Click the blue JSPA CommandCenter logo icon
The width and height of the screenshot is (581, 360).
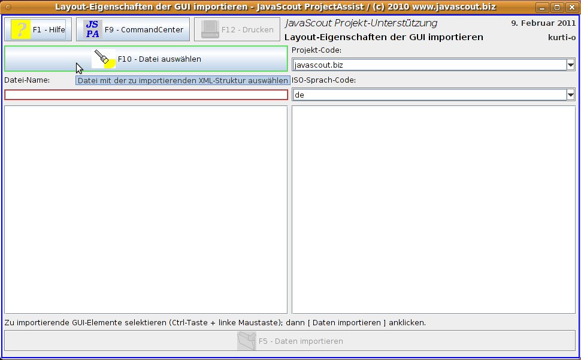coord(92,29)
